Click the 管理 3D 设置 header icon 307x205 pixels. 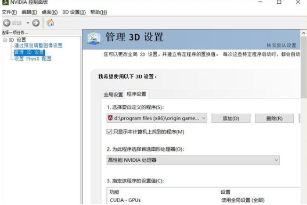(x=94, y=38)
